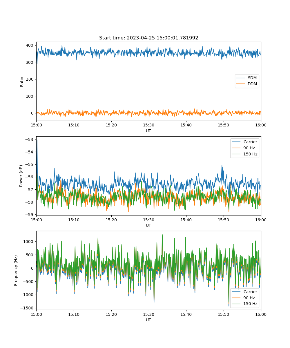
Task: Click the 16:00 tick under the Frequency plot
Action: tap(261, 314)
